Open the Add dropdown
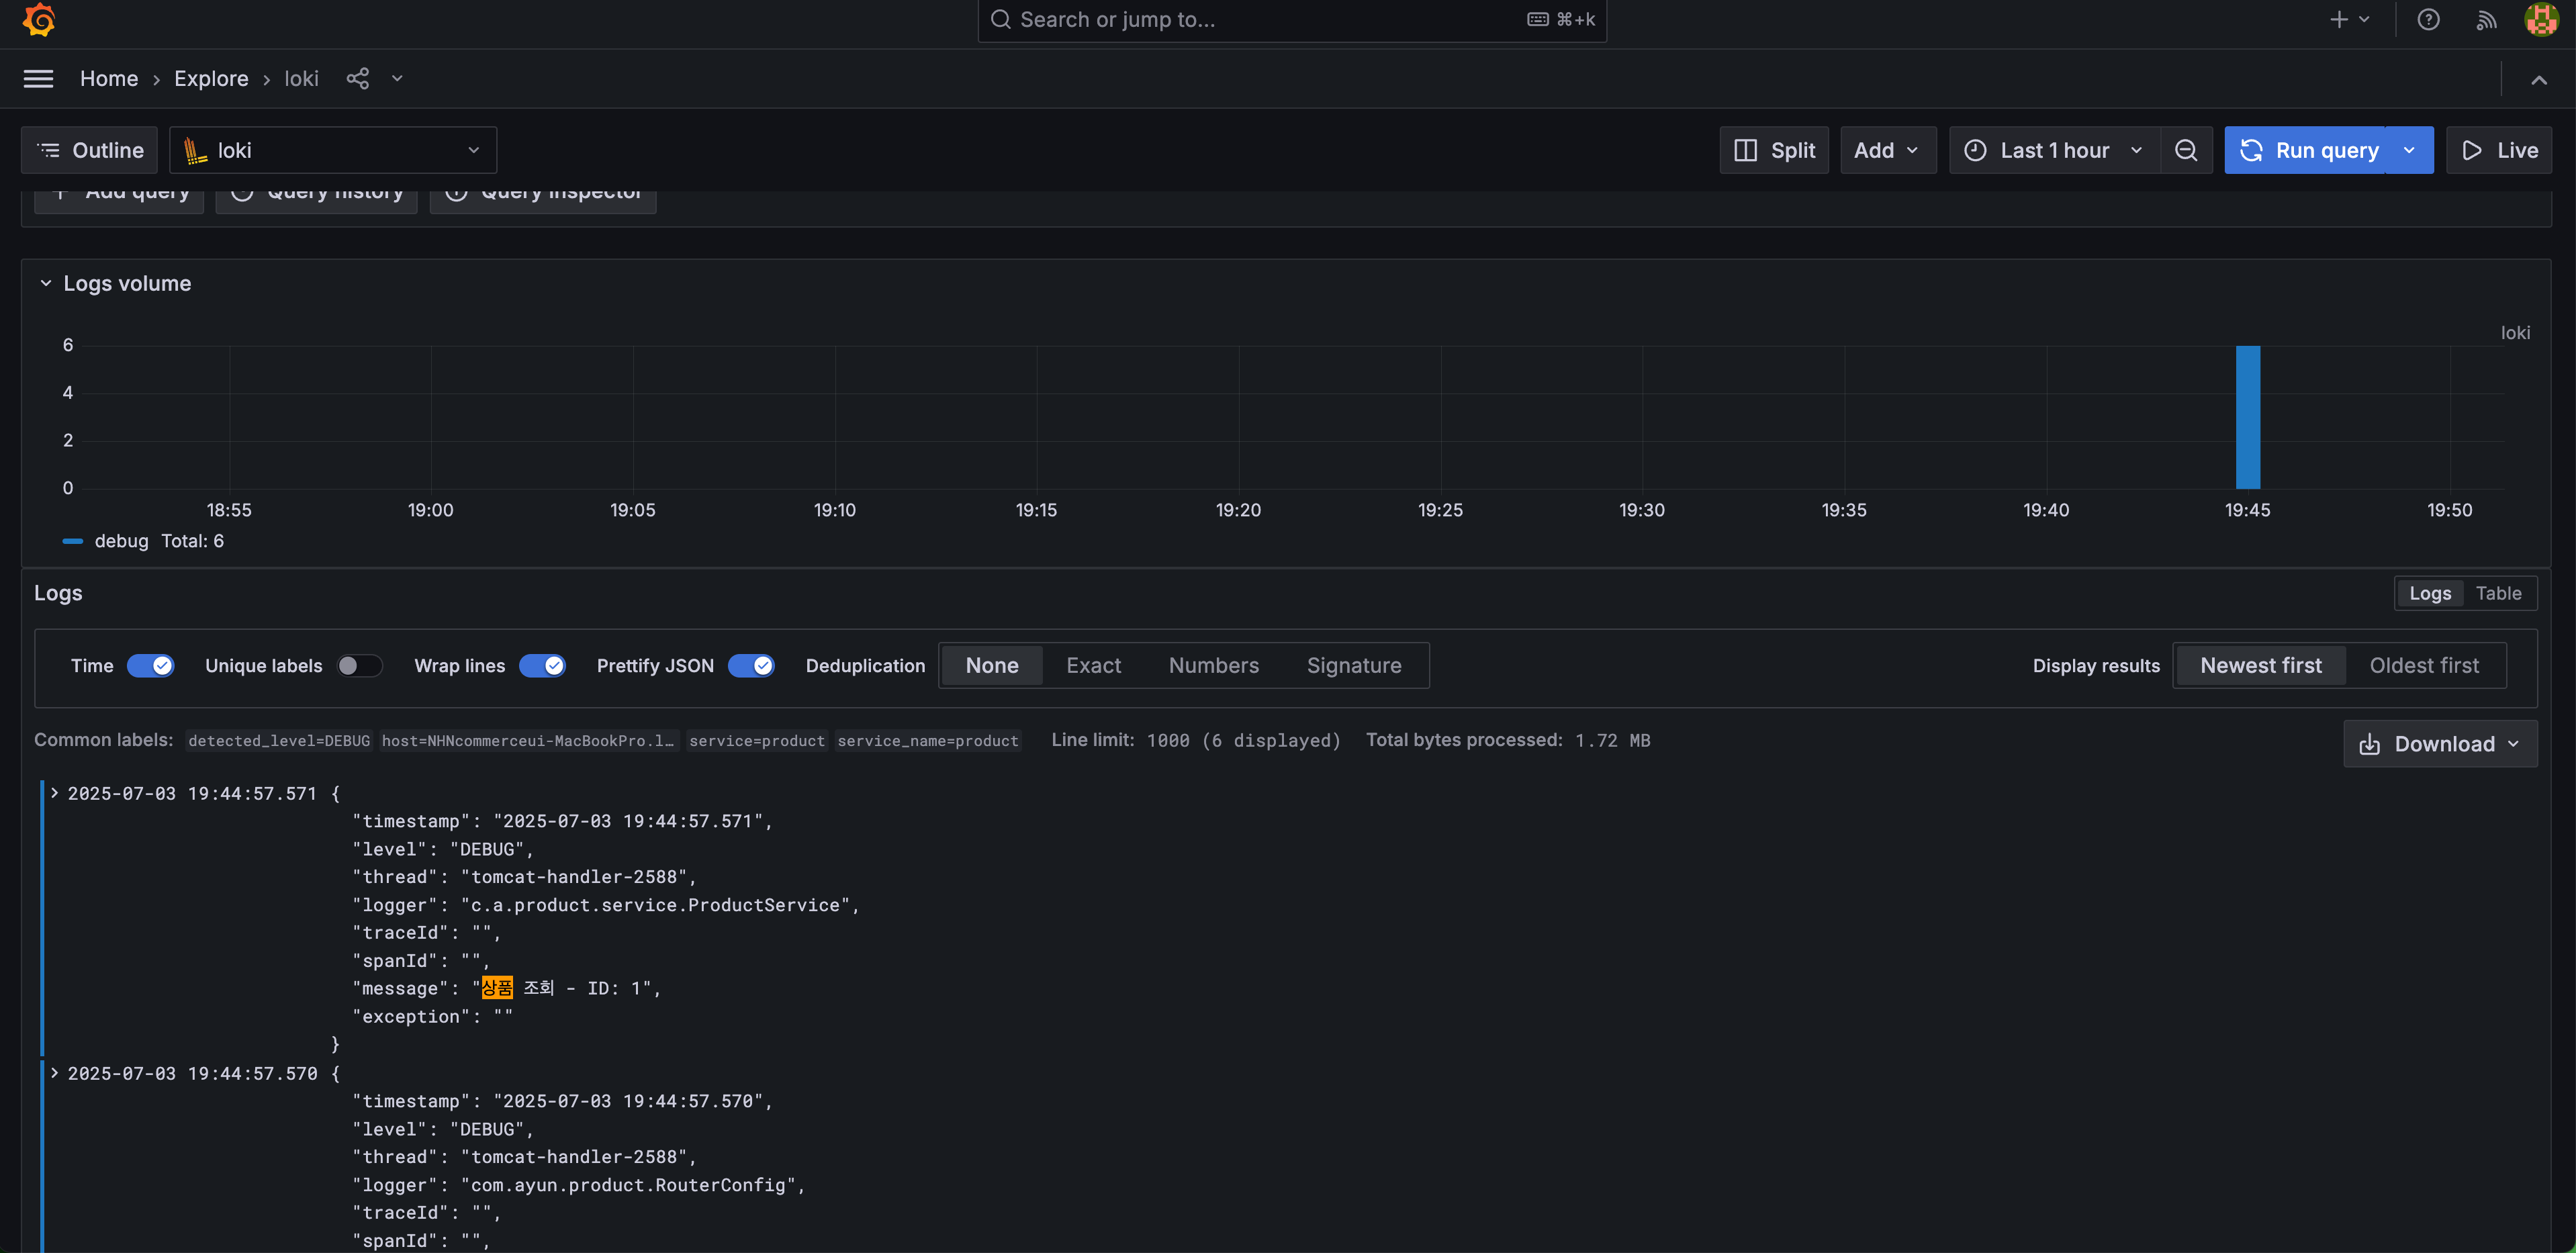The height and width of the screenshot is (1253, 2576). [1887, 150]
